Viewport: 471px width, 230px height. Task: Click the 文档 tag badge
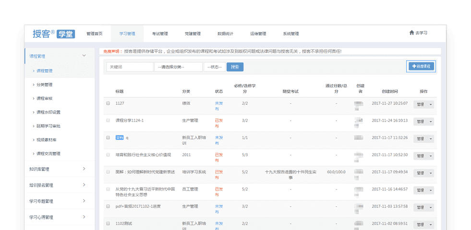[120, 138]
